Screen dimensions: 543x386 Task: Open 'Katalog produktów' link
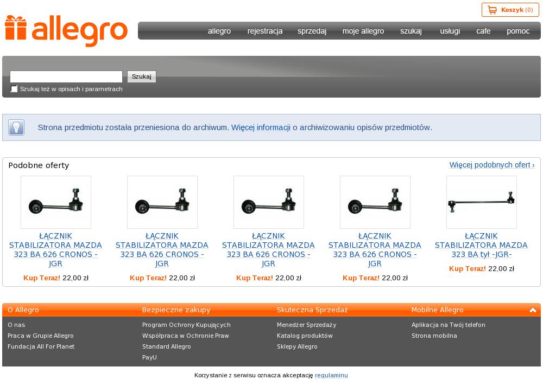coord(305,336)
